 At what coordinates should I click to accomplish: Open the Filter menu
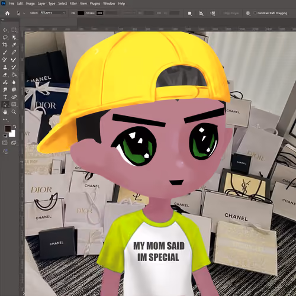tap(73, 4)
